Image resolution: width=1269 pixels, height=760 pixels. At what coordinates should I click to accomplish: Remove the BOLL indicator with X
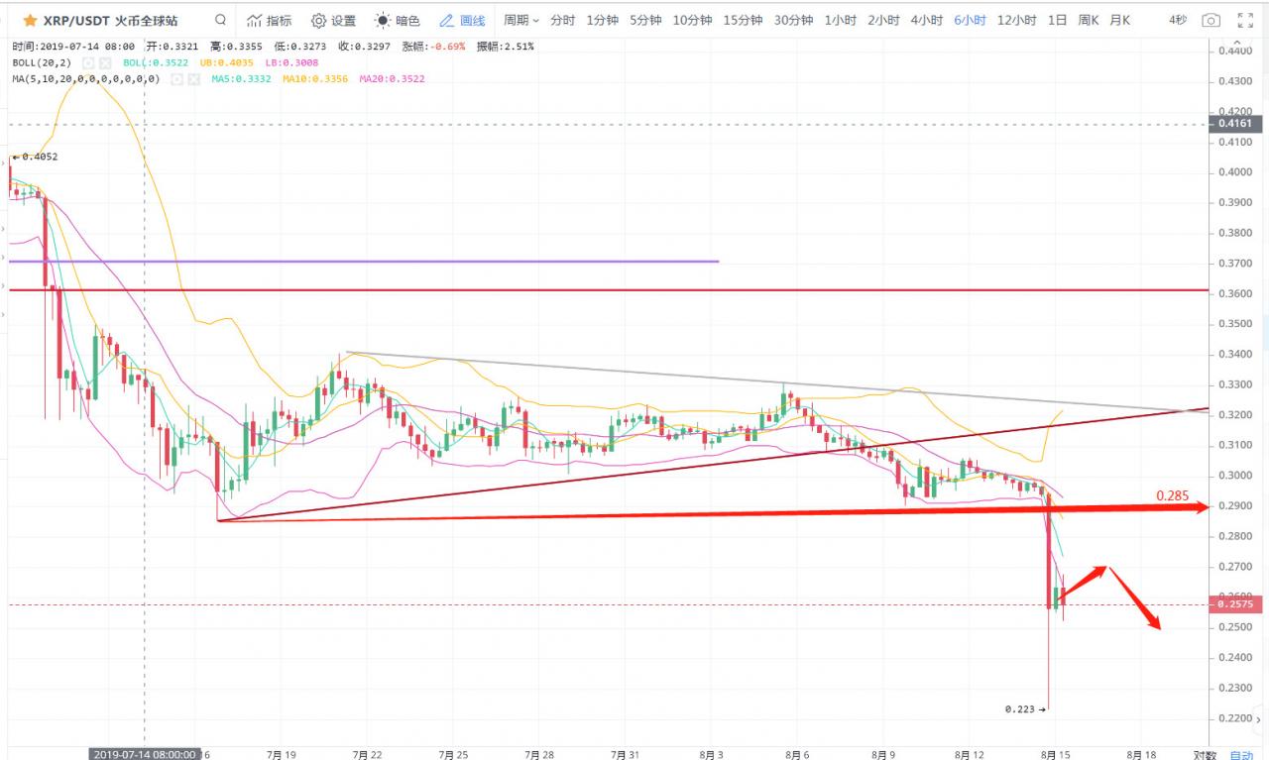105,61
